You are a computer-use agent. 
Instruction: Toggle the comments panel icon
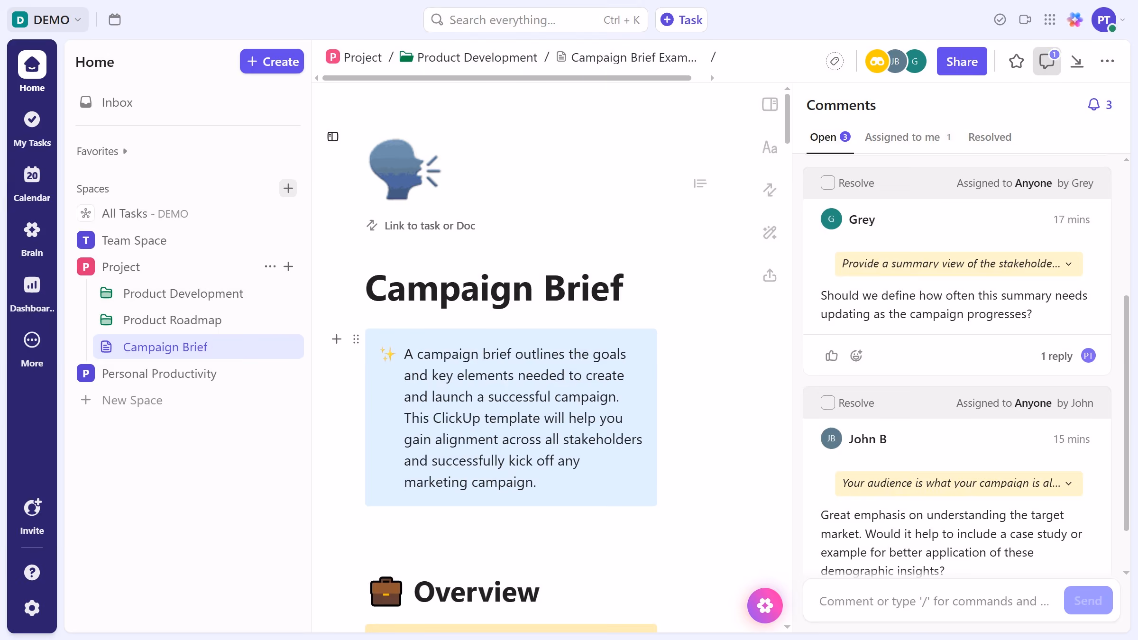[1046, 61]
